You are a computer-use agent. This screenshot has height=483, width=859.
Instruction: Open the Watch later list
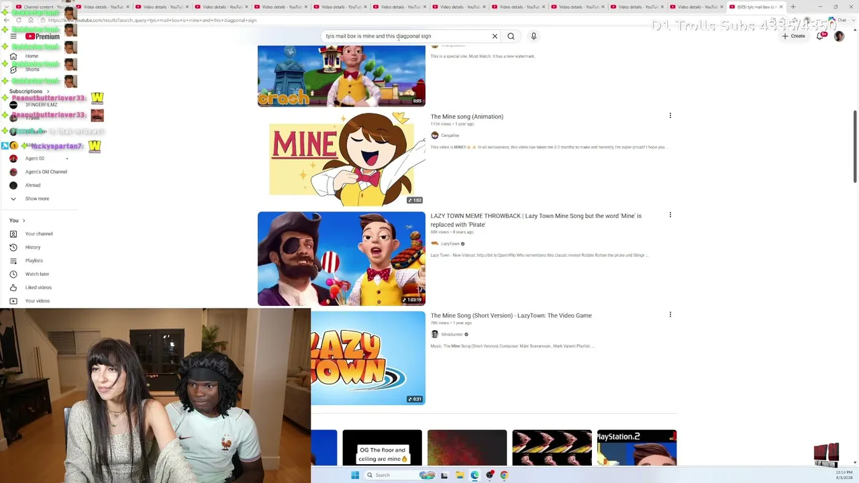coord(37,274)
